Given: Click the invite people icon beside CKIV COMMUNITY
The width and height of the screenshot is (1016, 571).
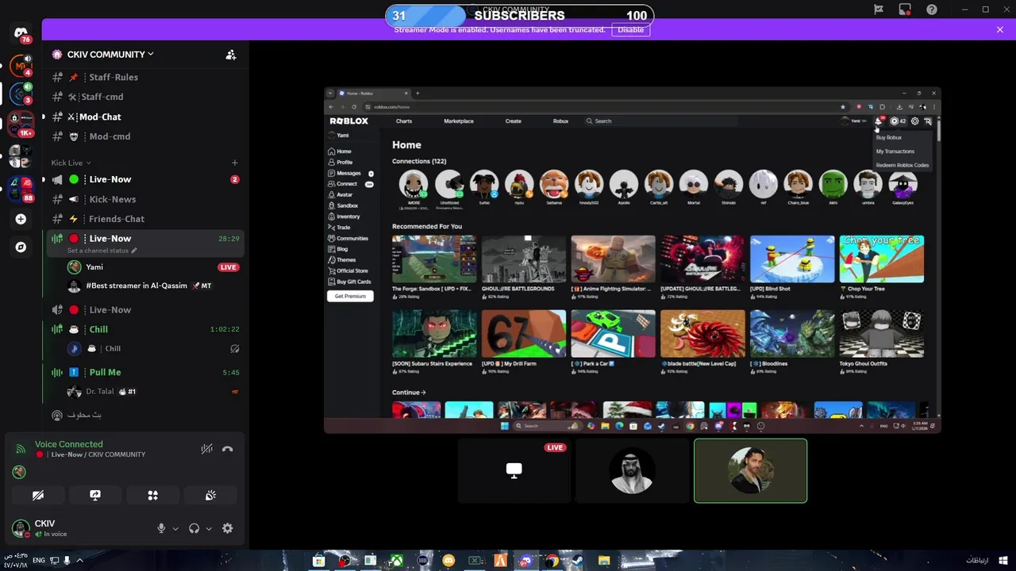Looking at the screenshot, I should [x=231, y=55].
